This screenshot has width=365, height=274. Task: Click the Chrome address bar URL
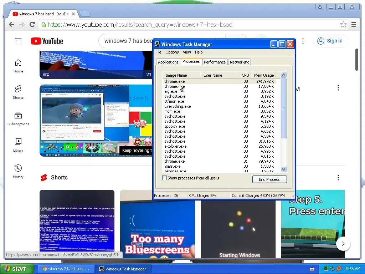[140, 25]
